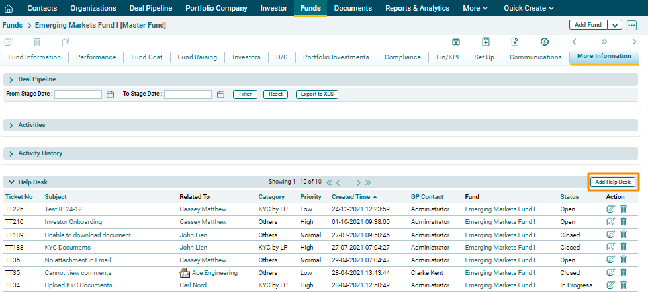Collapse the Help Desk section
The height and width of the screenshot is (292, 648).
point(11,182)
